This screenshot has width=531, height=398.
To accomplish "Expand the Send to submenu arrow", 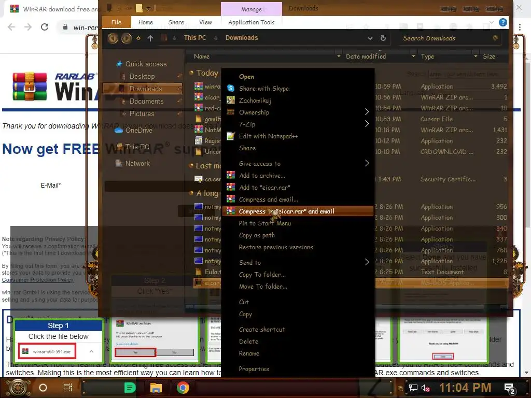I will click(x=367, y=262).
